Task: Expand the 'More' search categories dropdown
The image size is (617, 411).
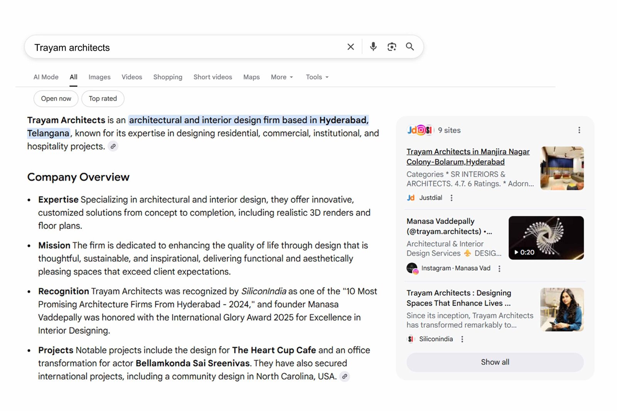Action: click(282, 77)
